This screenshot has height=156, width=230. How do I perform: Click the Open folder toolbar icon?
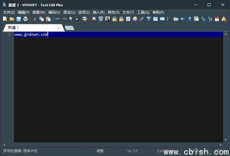11,19
